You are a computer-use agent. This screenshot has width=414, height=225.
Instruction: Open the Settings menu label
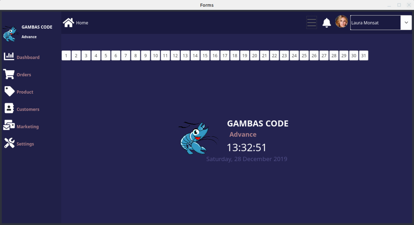point(25,144)
